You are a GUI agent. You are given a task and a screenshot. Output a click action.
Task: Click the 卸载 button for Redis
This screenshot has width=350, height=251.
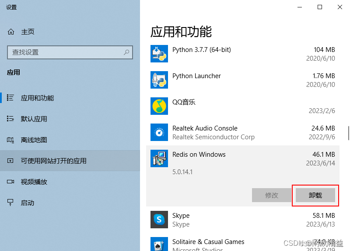pyautogui.click(x=315, y=195)
